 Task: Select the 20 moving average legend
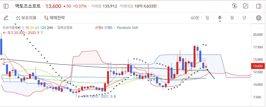[x=32, y=28]
